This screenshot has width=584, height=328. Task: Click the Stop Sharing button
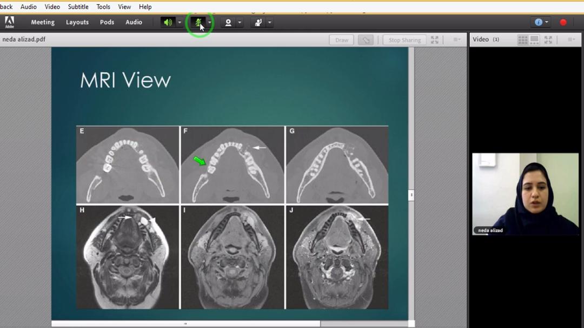[x=404, y=40]
